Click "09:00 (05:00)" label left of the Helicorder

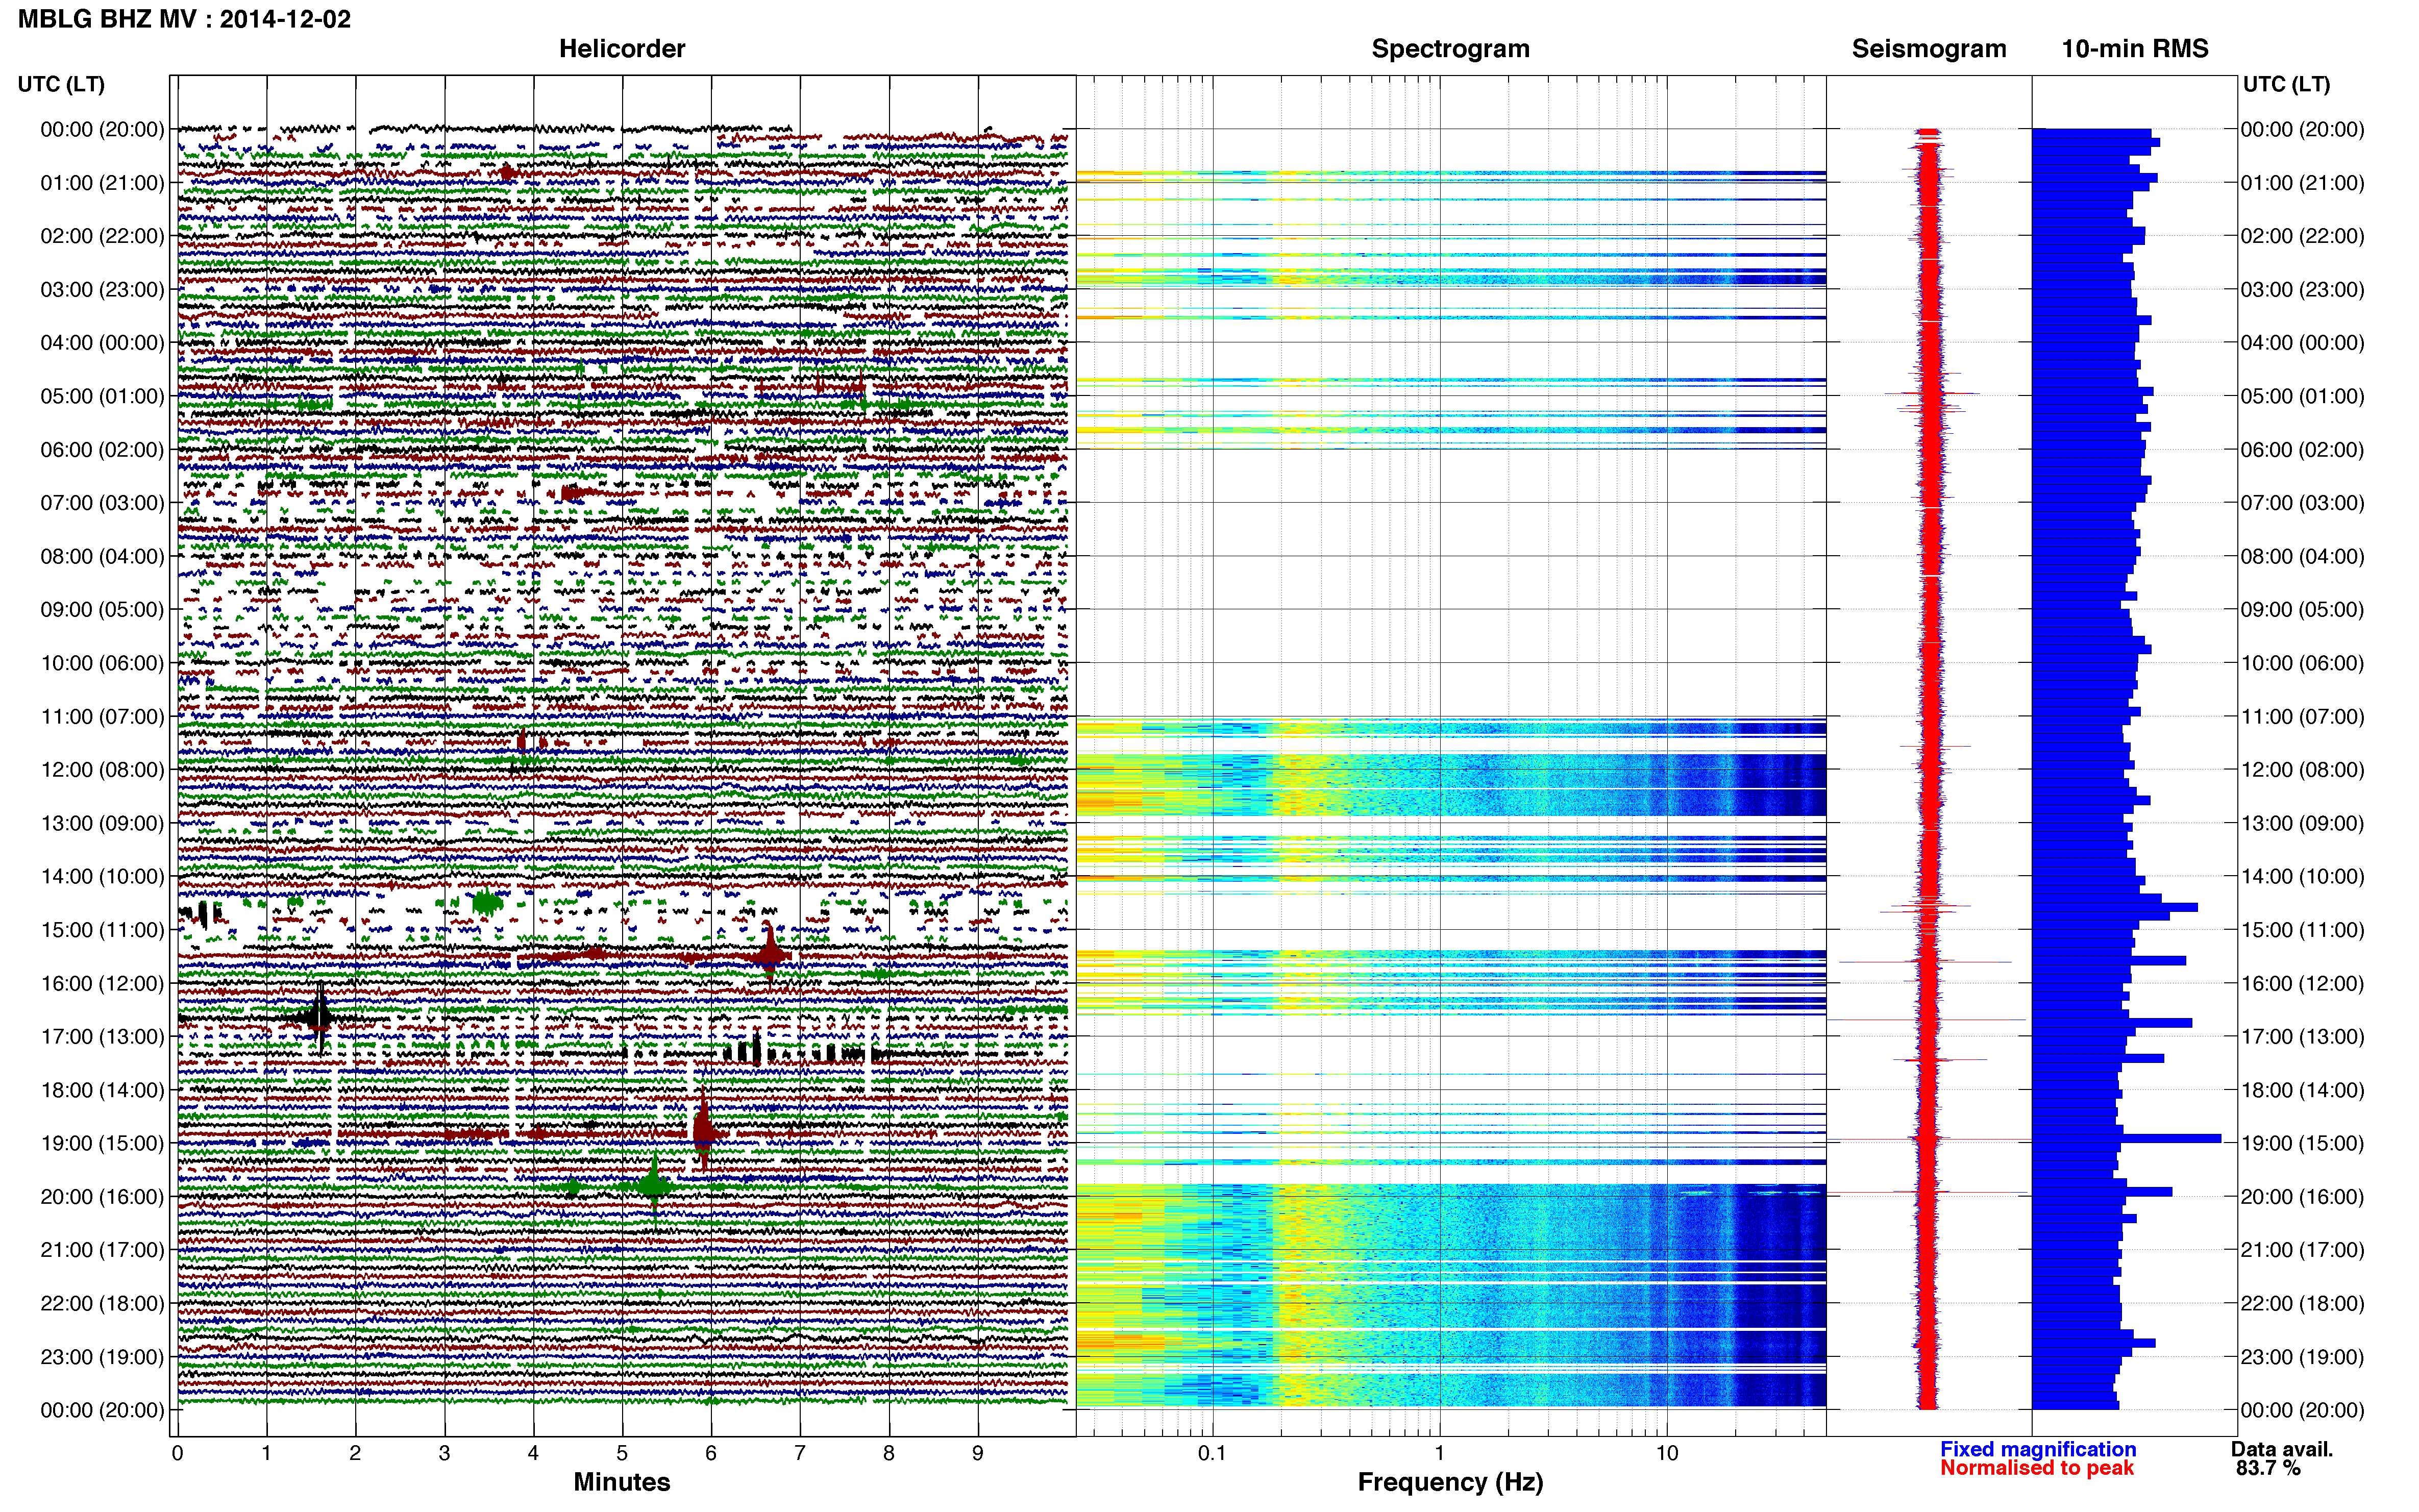click(102, 610)
